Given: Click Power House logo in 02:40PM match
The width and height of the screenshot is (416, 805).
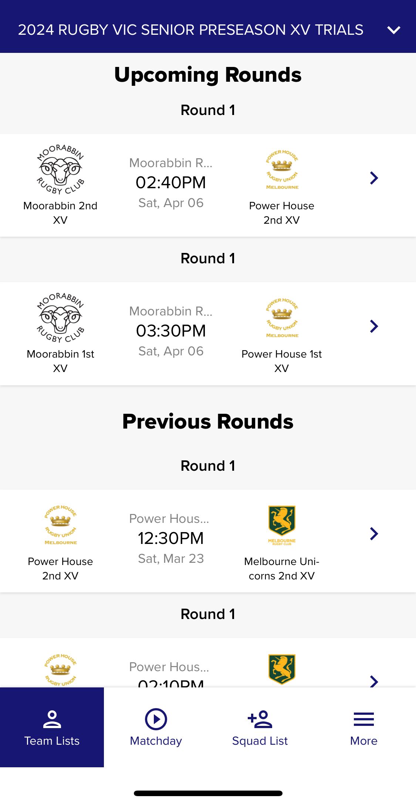Looking at the screenshot, I should tap(282, 170).
